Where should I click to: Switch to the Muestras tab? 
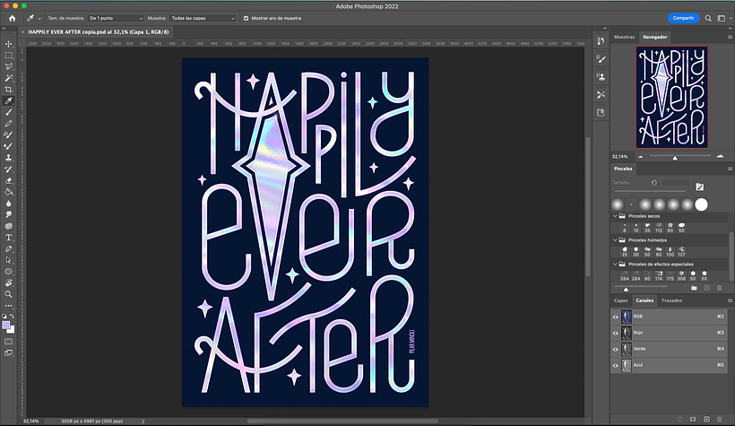click(x=625, y=37)
